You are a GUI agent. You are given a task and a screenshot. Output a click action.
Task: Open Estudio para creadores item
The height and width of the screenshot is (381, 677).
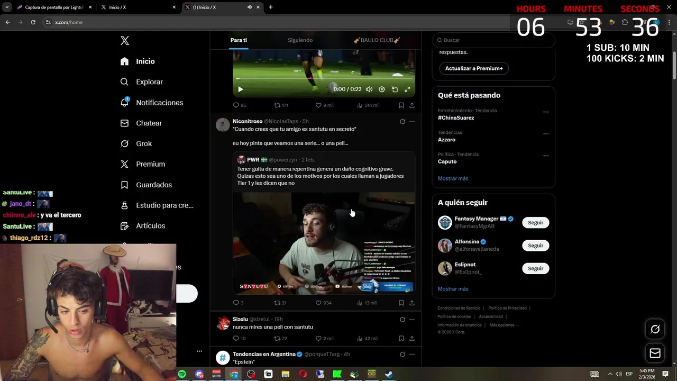(157, 205)
